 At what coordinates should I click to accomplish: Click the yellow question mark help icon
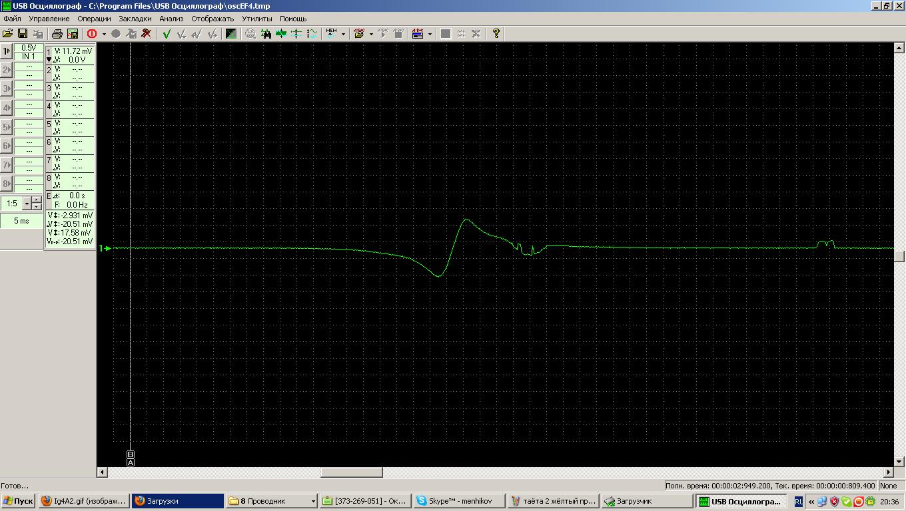pos(496,33)
